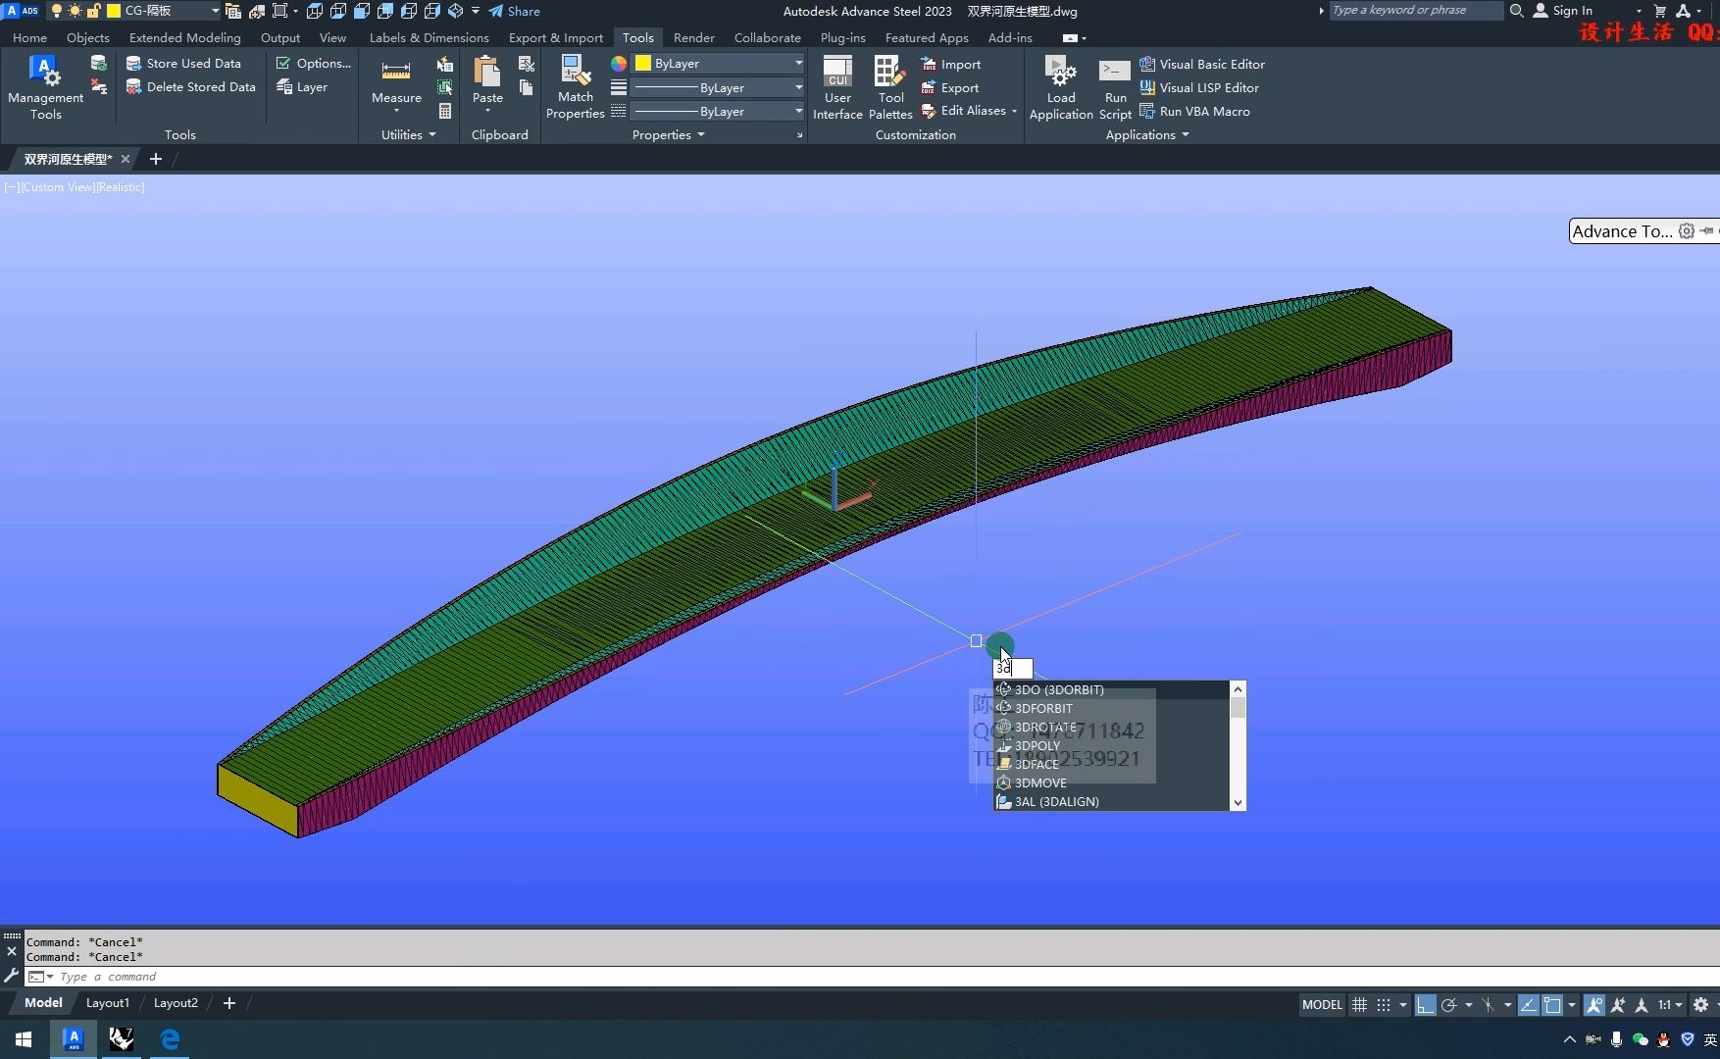Toggle annotation objects visibility
The image size is (1720, 1059).
coord(1594,1004)
